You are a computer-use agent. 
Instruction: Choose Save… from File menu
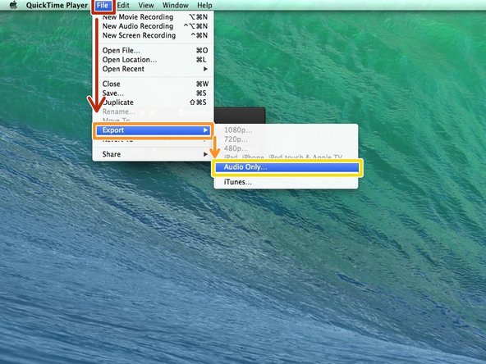point(154,93)
